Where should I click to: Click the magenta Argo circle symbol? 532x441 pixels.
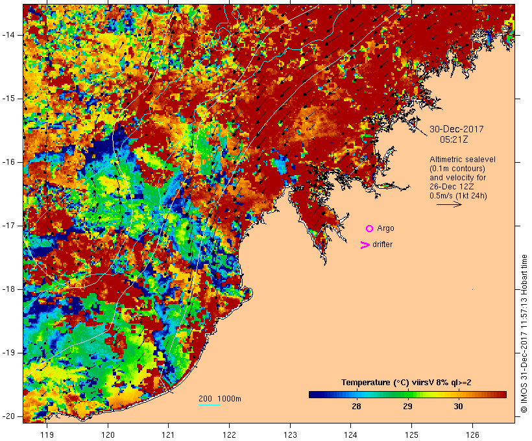(370, 229)
